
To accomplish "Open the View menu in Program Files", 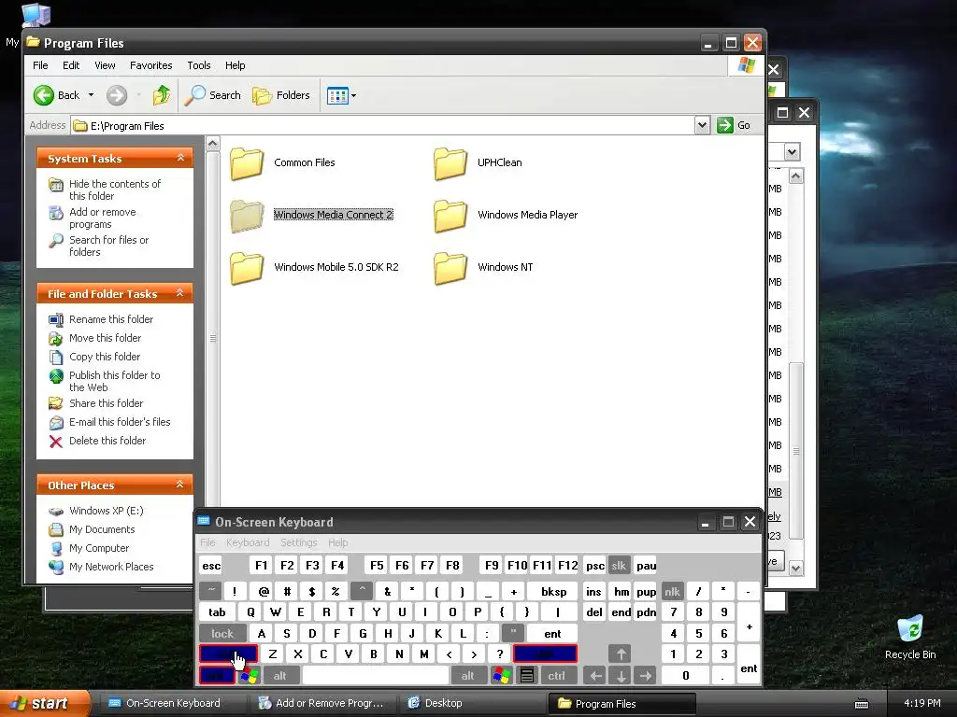I will coord(105,65).
